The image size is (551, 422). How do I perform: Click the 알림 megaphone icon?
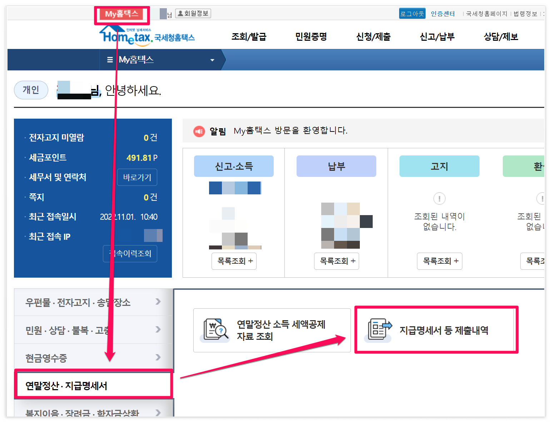(x=199, y=131)
